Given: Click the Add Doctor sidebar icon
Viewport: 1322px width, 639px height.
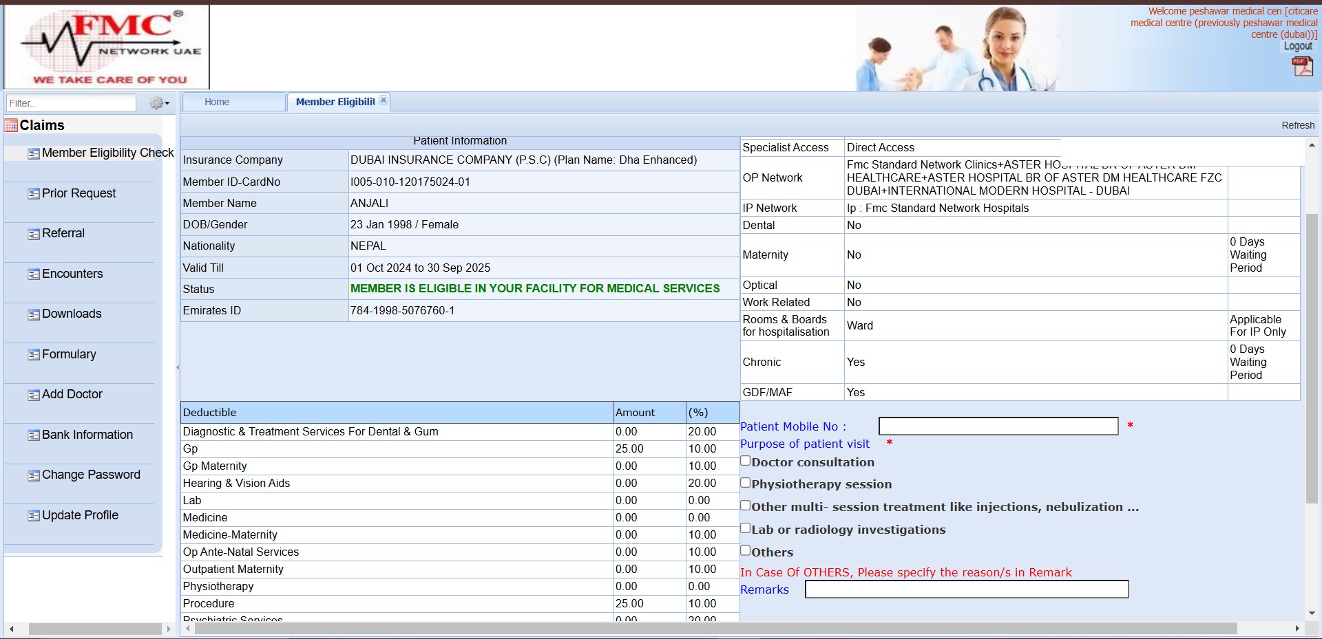Looking at the screenshot, I should click(x=33, y=396).
